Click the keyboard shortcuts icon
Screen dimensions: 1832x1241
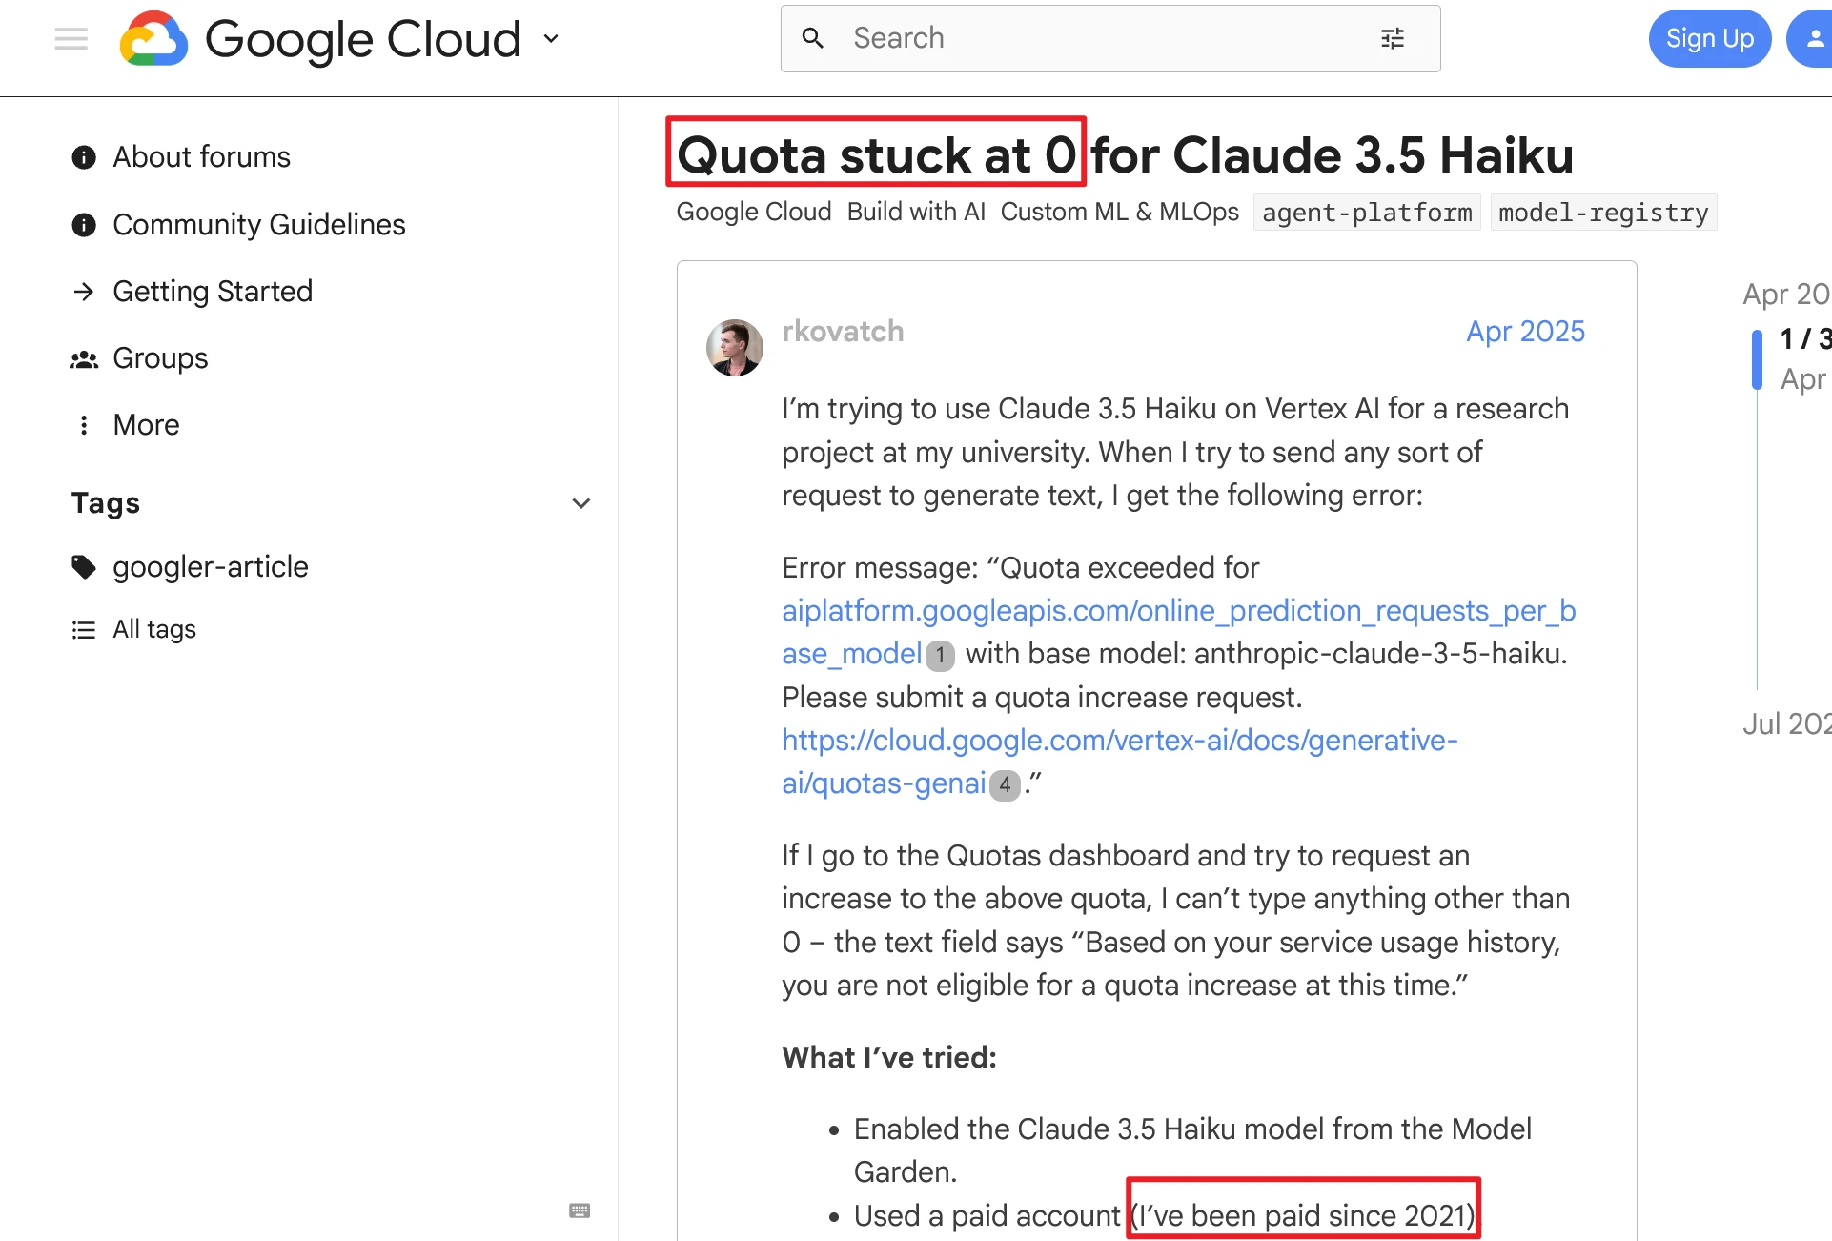pos(580,1210)
